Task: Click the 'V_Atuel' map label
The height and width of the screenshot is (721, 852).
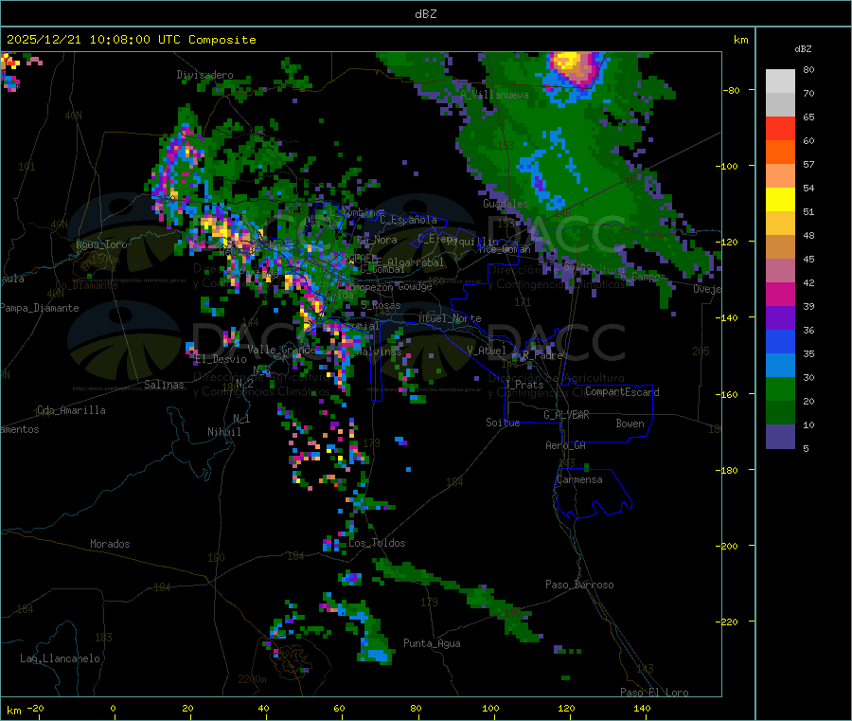Action: (487, 351)
